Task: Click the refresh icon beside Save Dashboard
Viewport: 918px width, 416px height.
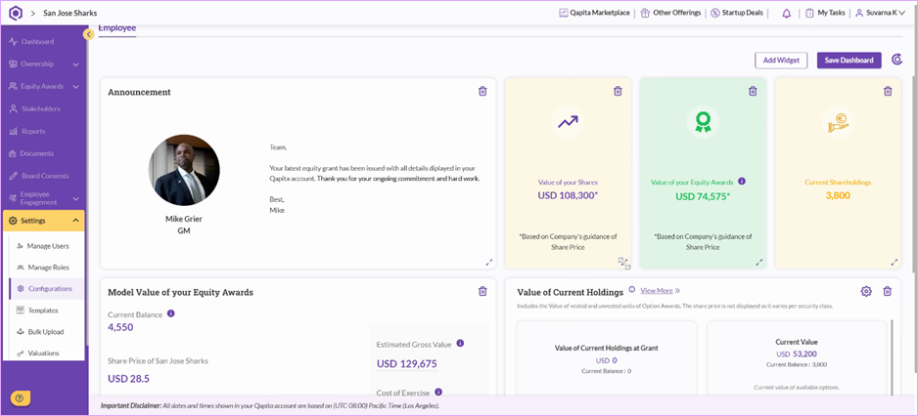Action: [896, 60]
